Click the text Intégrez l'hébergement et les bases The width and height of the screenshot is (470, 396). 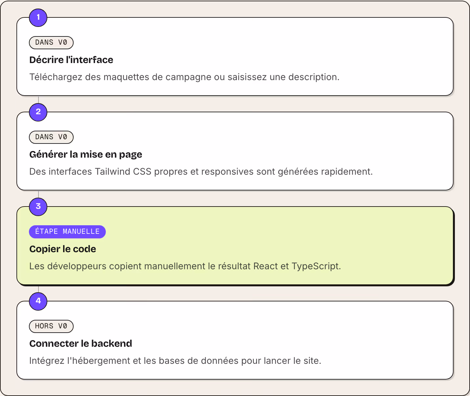(x=175, y=361)
